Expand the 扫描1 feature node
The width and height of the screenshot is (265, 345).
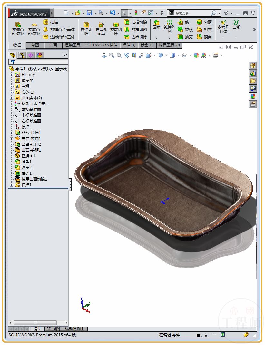(11, 185)
